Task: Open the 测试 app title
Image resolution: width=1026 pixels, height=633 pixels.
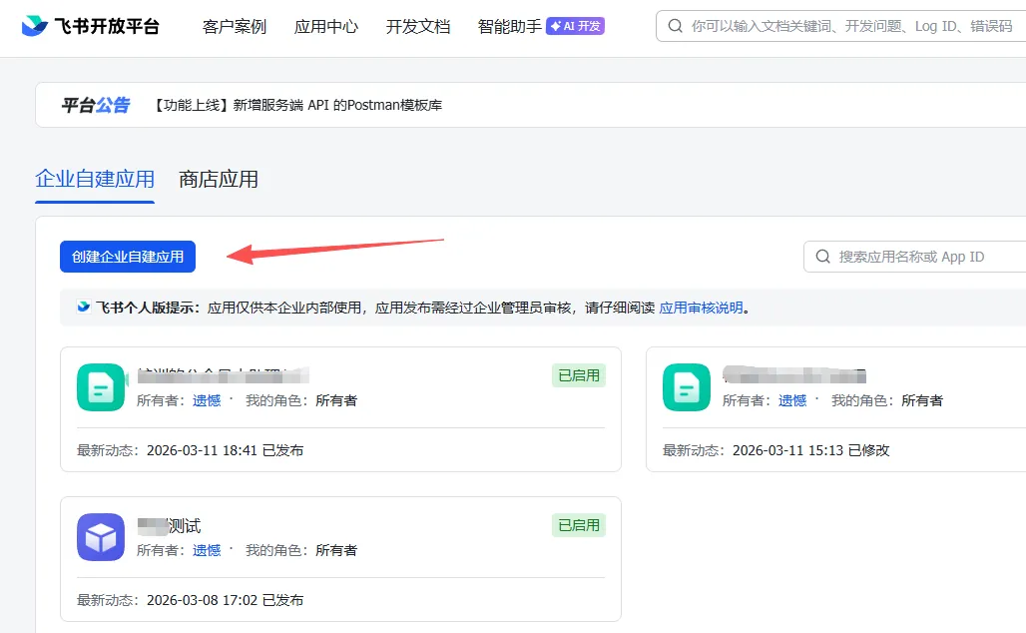Action: (x=170, y=525)
